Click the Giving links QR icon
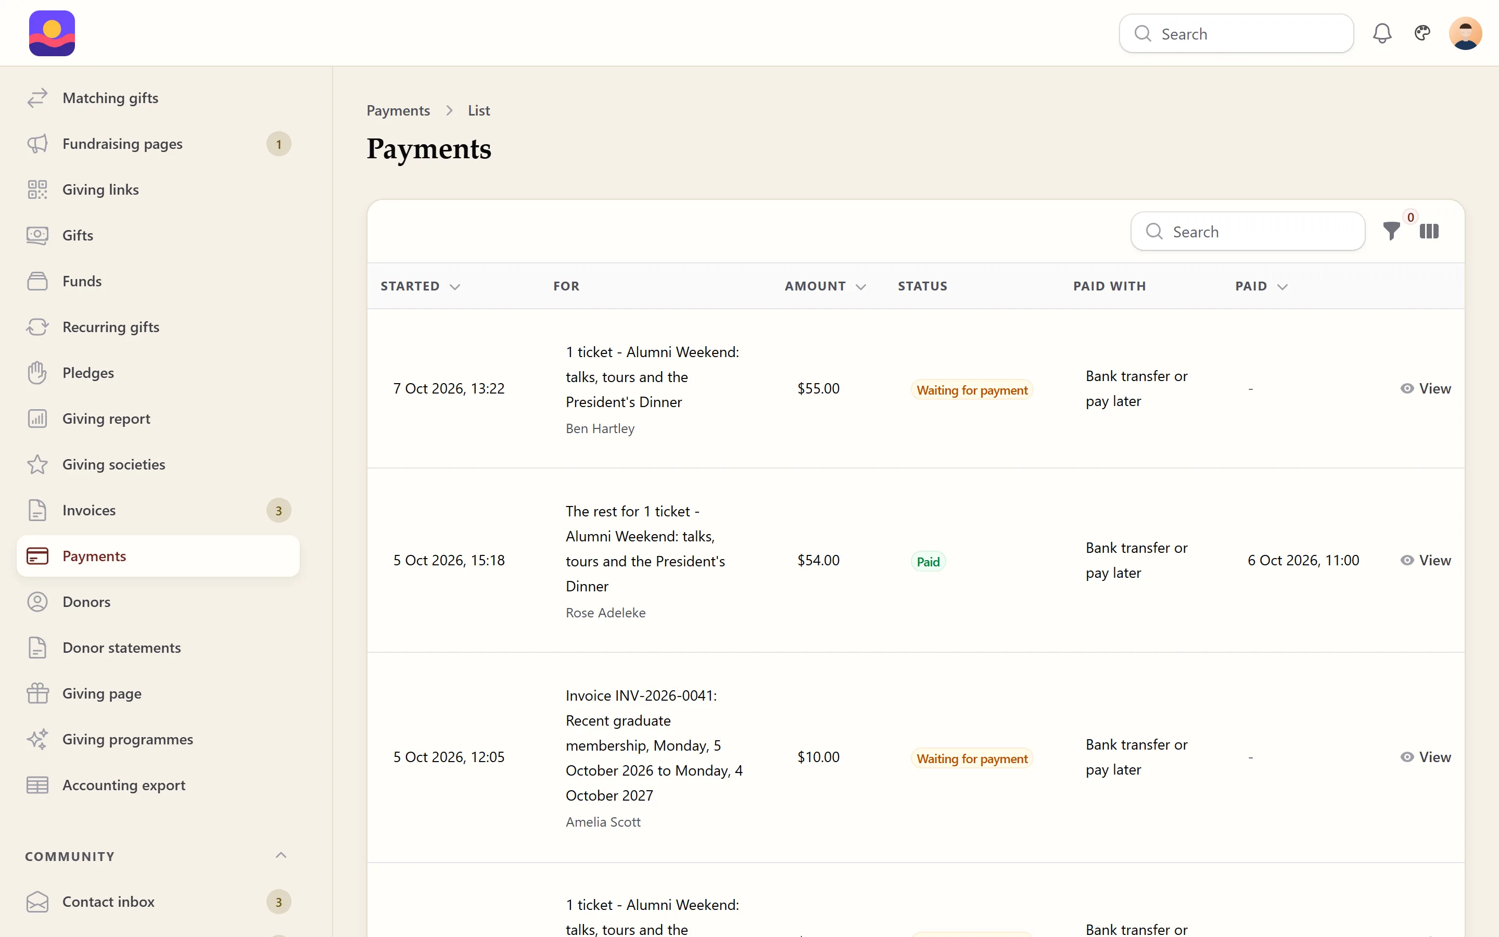Screen dimensions: 1499x937 point(37,189)
